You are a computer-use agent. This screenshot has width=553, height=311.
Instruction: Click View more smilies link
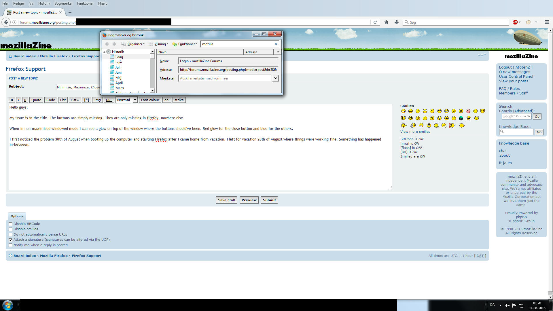click(x=415, y=132)
